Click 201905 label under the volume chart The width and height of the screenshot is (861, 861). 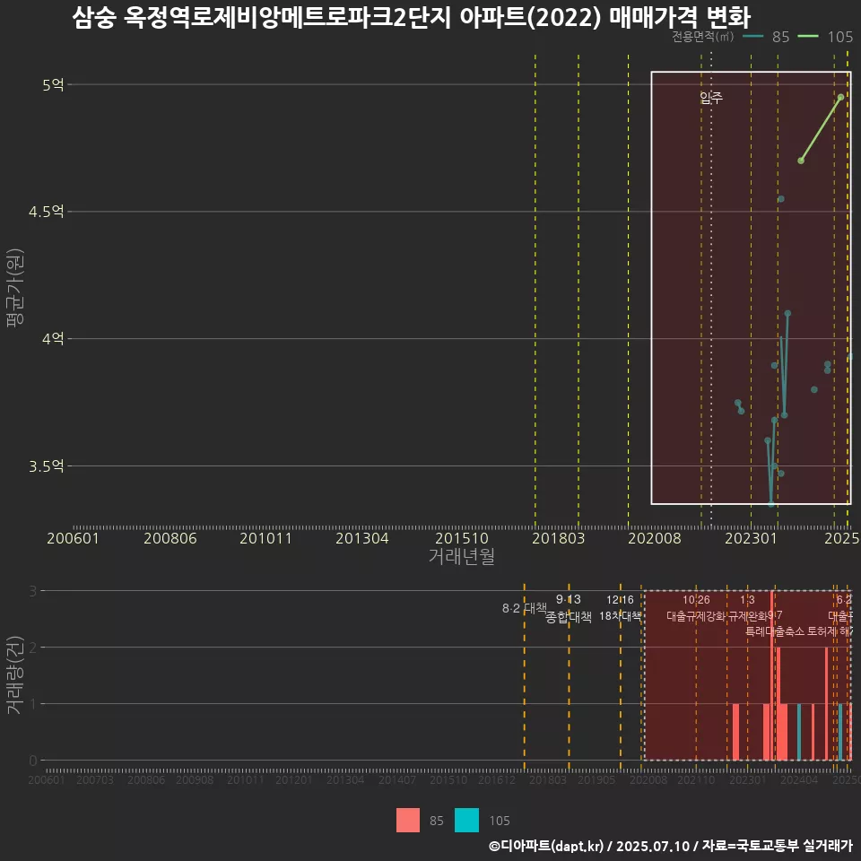point(596,779)
